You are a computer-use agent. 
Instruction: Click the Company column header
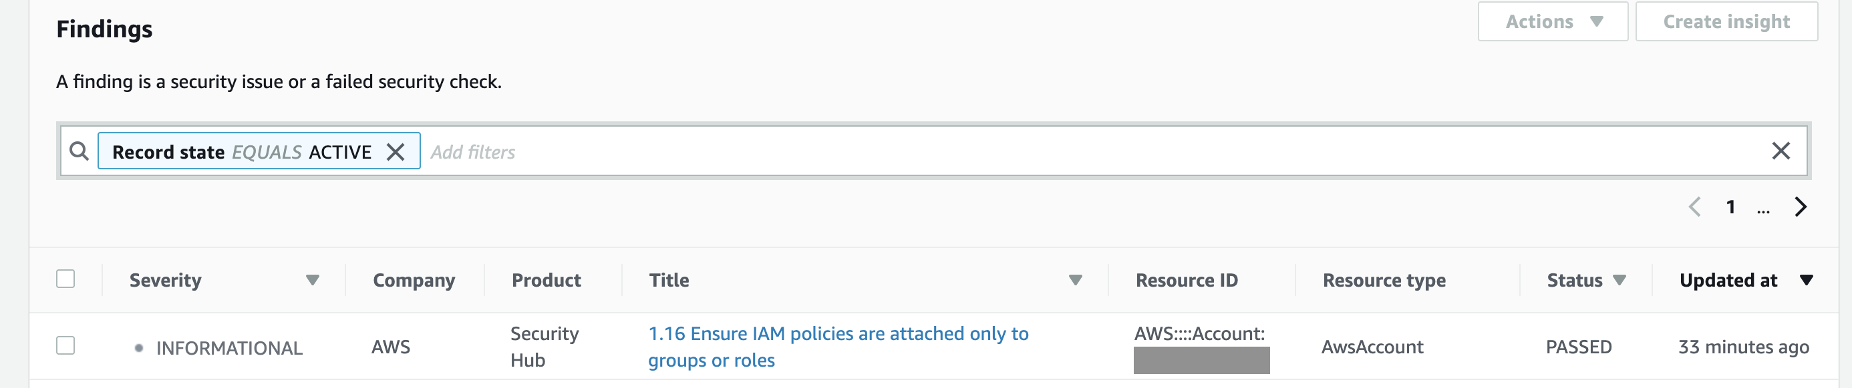(414, 281)
